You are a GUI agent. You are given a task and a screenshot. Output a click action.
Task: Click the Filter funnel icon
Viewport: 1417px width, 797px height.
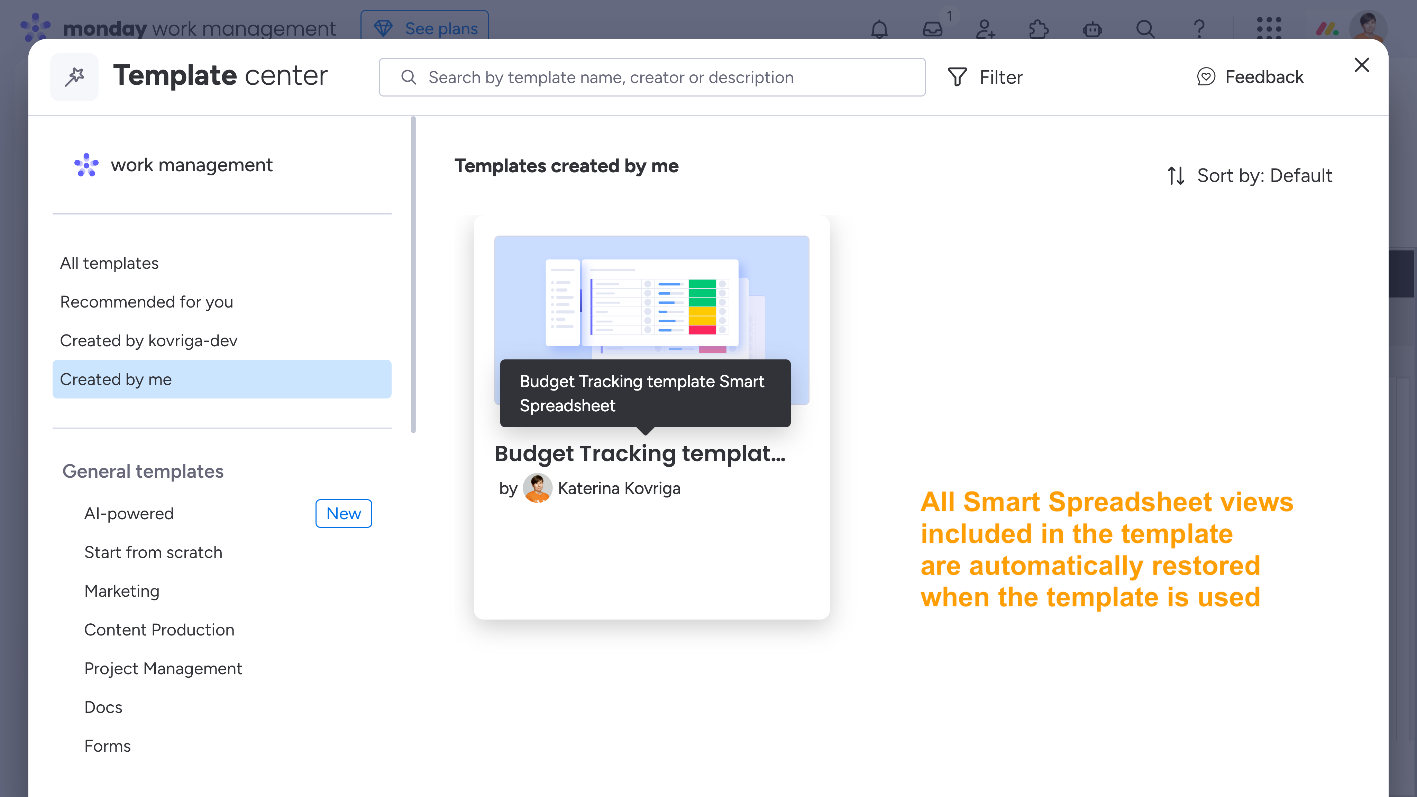click(x=957, y=77)
